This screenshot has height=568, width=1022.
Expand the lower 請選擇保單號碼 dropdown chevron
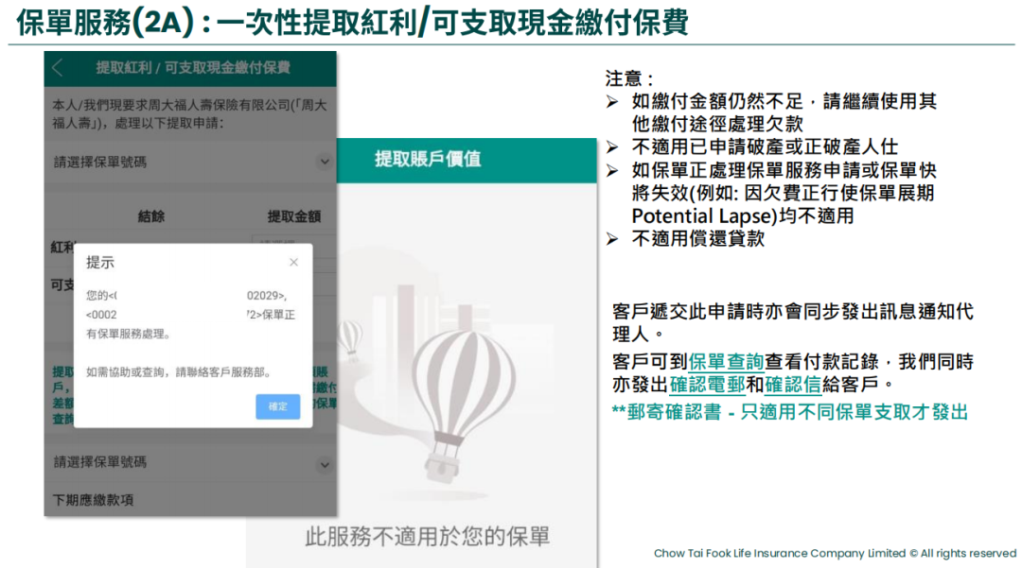pos(325,463)
